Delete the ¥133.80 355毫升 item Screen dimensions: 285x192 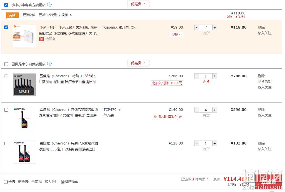click(x=261, y=143)
